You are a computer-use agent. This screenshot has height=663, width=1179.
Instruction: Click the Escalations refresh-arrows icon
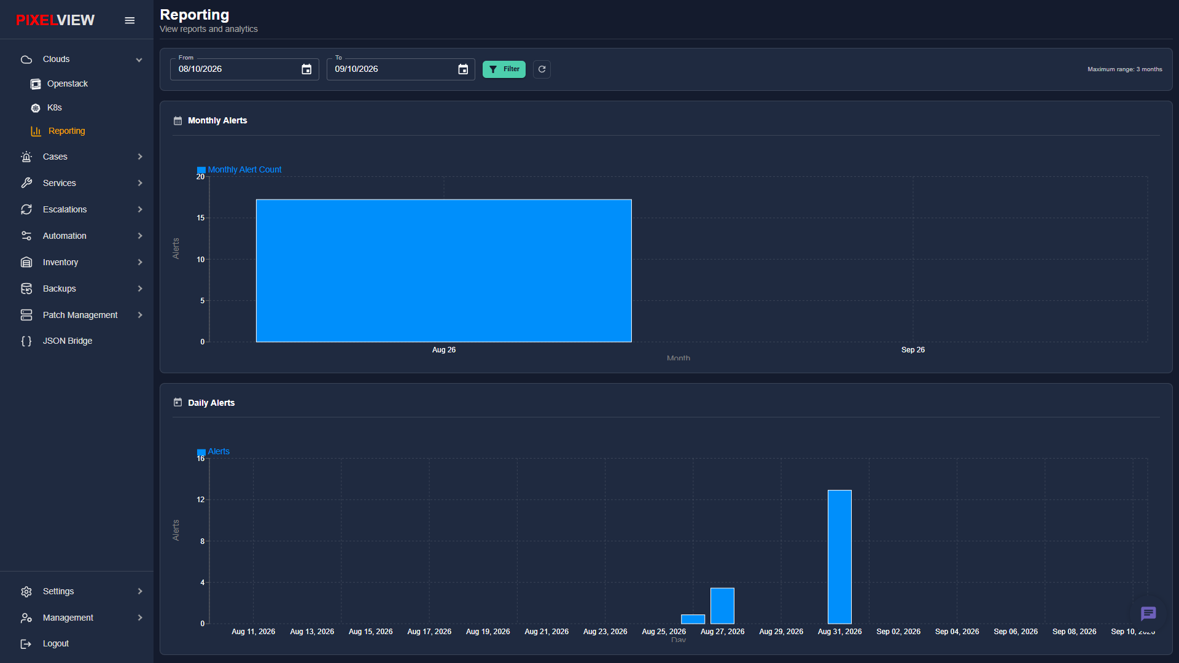[x=26, y=209]
